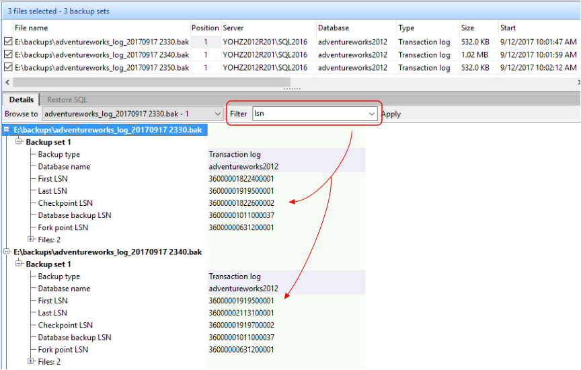
Task: Collapse the 2340.bak file tree node
Action: coord(7,252)
